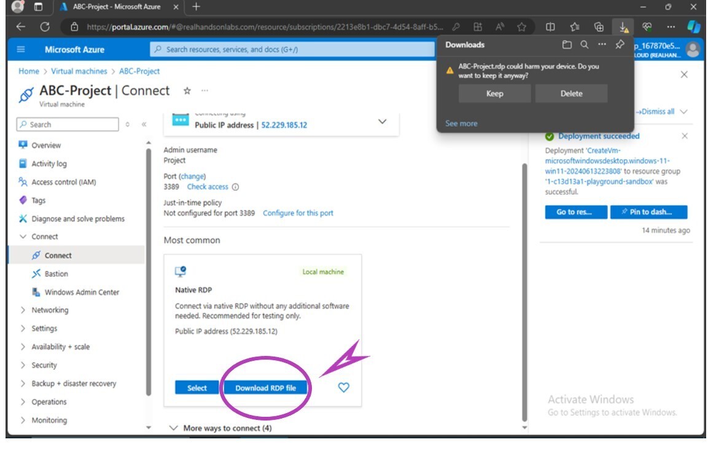Click the Downloads toolbar icon
The height and width of the screenshot is (450, 708).
(x=623, y=27)
